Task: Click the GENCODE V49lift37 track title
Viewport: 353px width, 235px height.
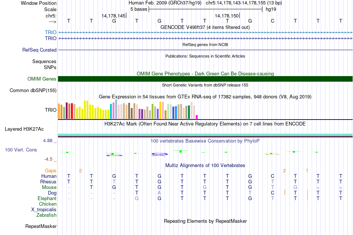Action: (205, 27)
